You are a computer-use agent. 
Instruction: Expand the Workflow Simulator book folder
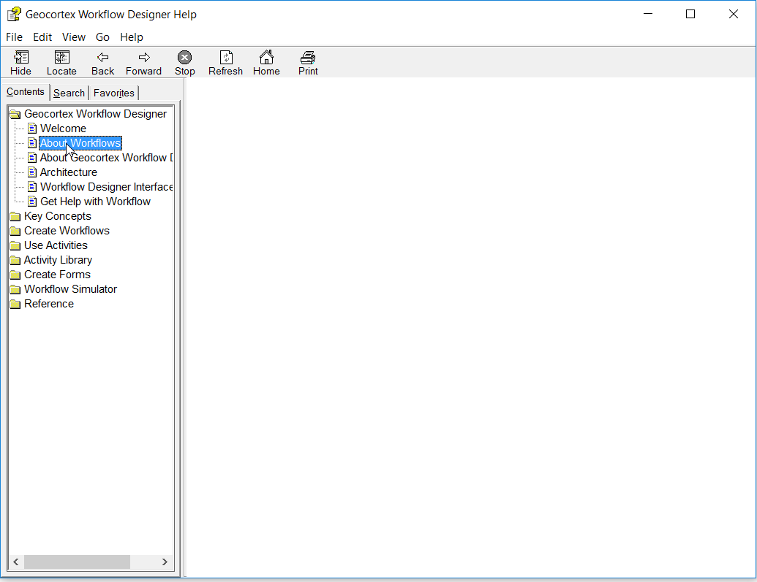click(15, 289)
